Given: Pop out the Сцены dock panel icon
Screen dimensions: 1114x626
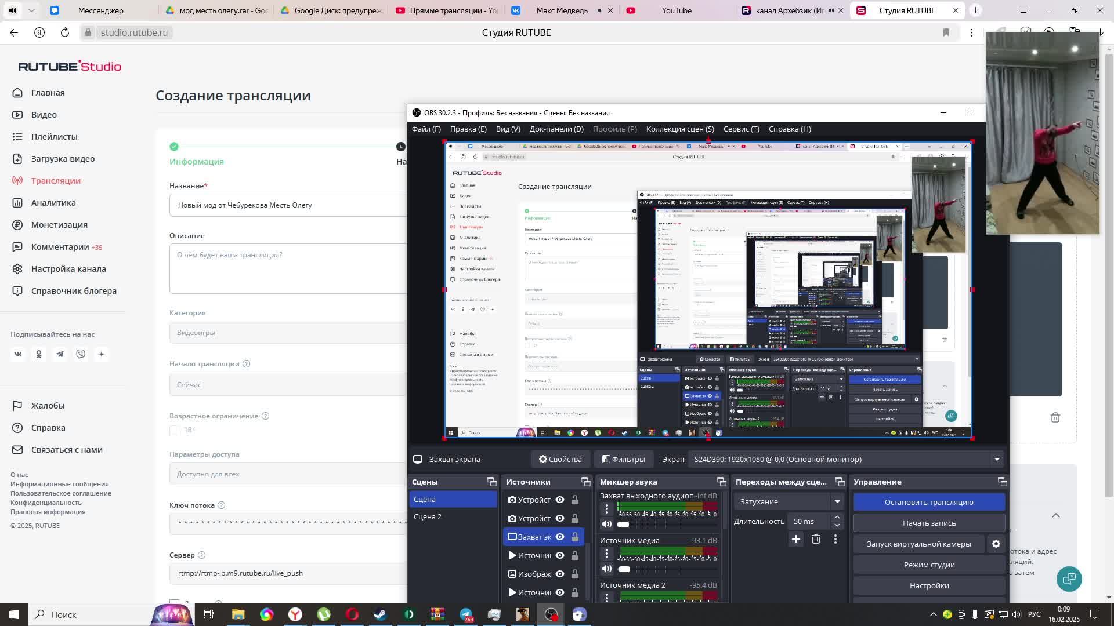Looking at the screenshot, I should click(x=491, y=482).
